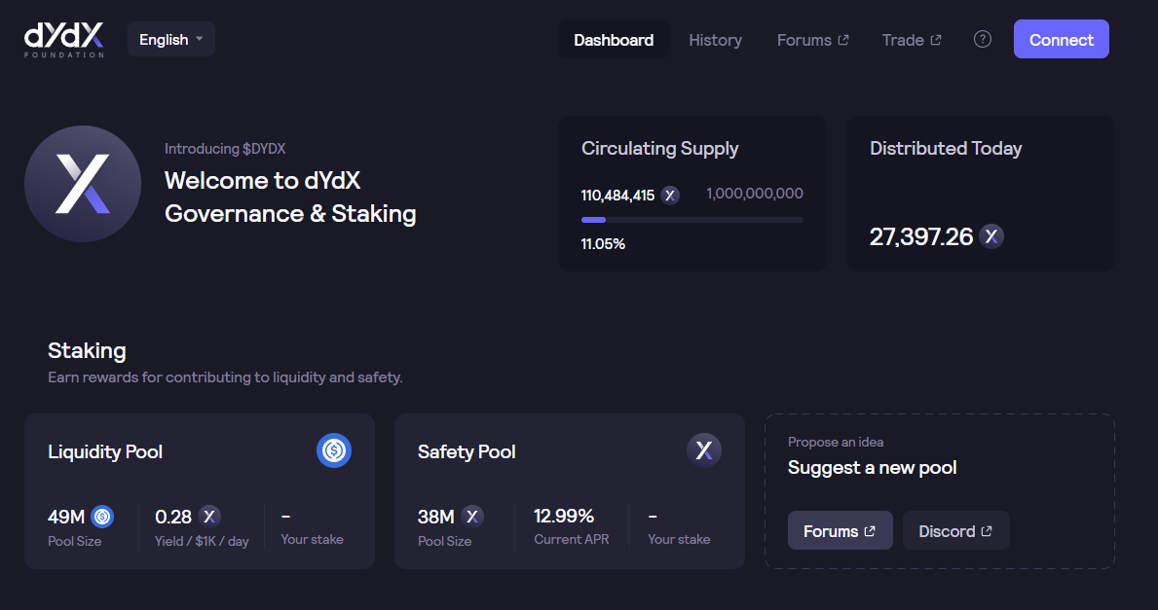This screenshot has width=1158, height=610.
Task: Click the dYdX Foundation logo
Action: point(64,39)
